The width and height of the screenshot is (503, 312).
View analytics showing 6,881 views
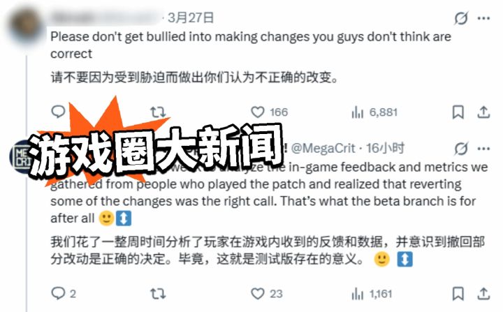point(374,112)
